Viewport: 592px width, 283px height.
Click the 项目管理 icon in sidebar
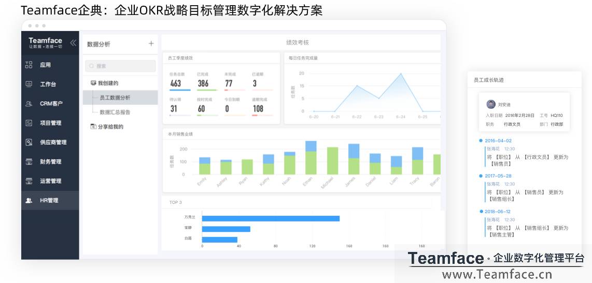point(29,123)
